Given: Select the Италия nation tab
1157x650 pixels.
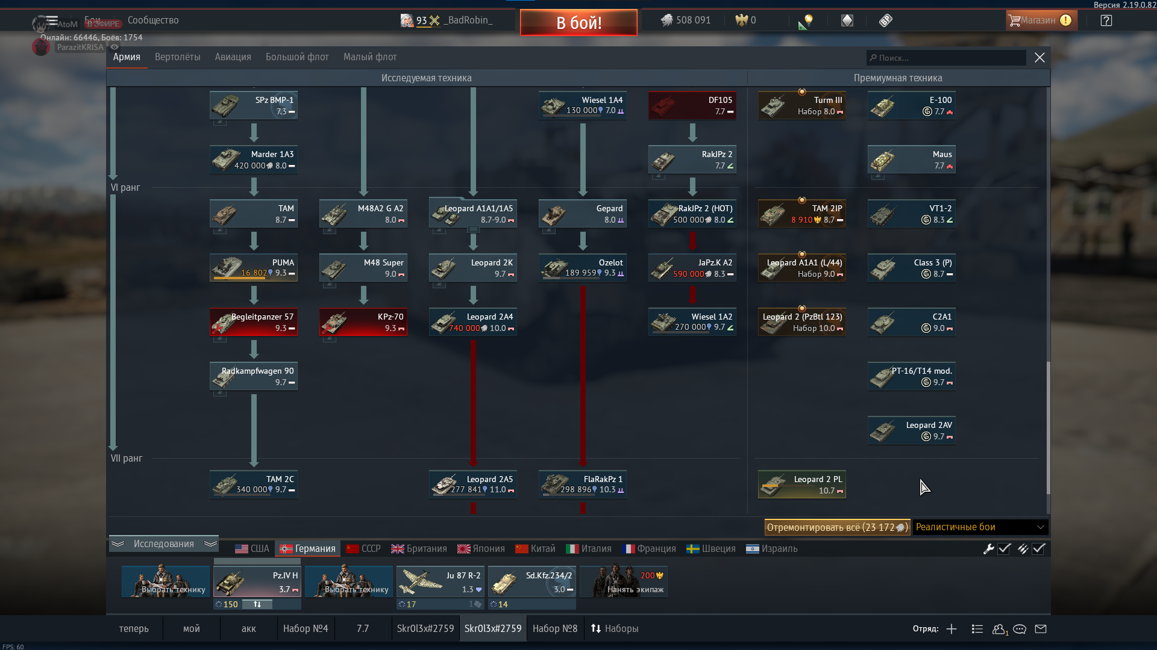Looking at the screenshot, I should (x=589, y=549).
